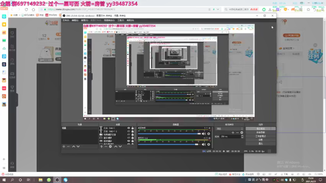Image resolution: width=326 pixels, height=183 pixels.
Task: Open scene transition properties gear
Action: 241,133
